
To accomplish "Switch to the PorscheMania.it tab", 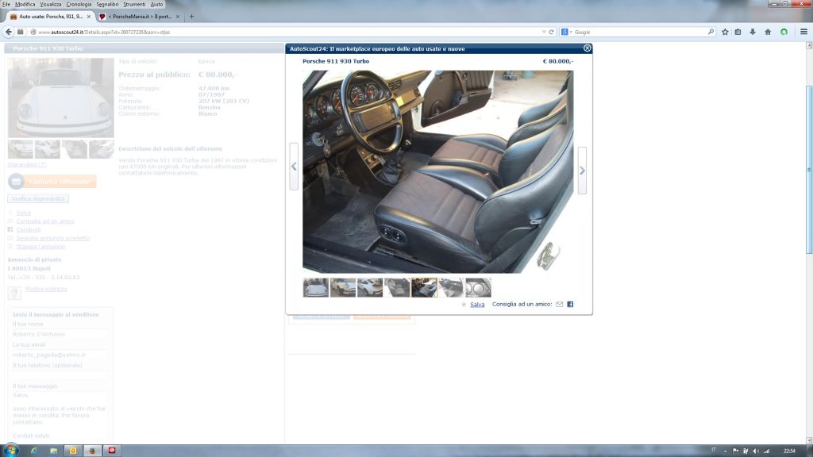I will click(139, 17).
